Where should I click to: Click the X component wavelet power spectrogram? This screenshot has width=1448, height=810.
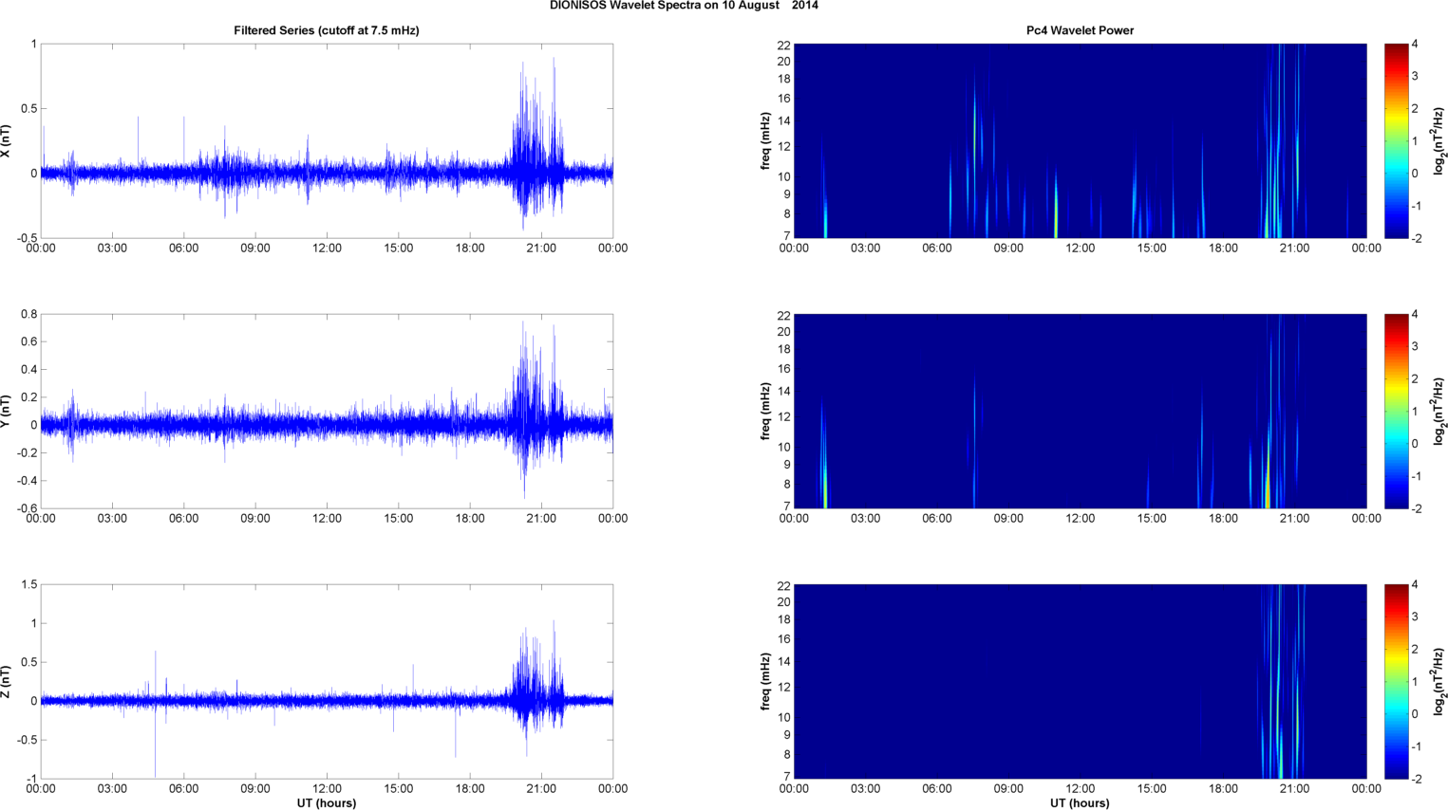[1080, 140]
